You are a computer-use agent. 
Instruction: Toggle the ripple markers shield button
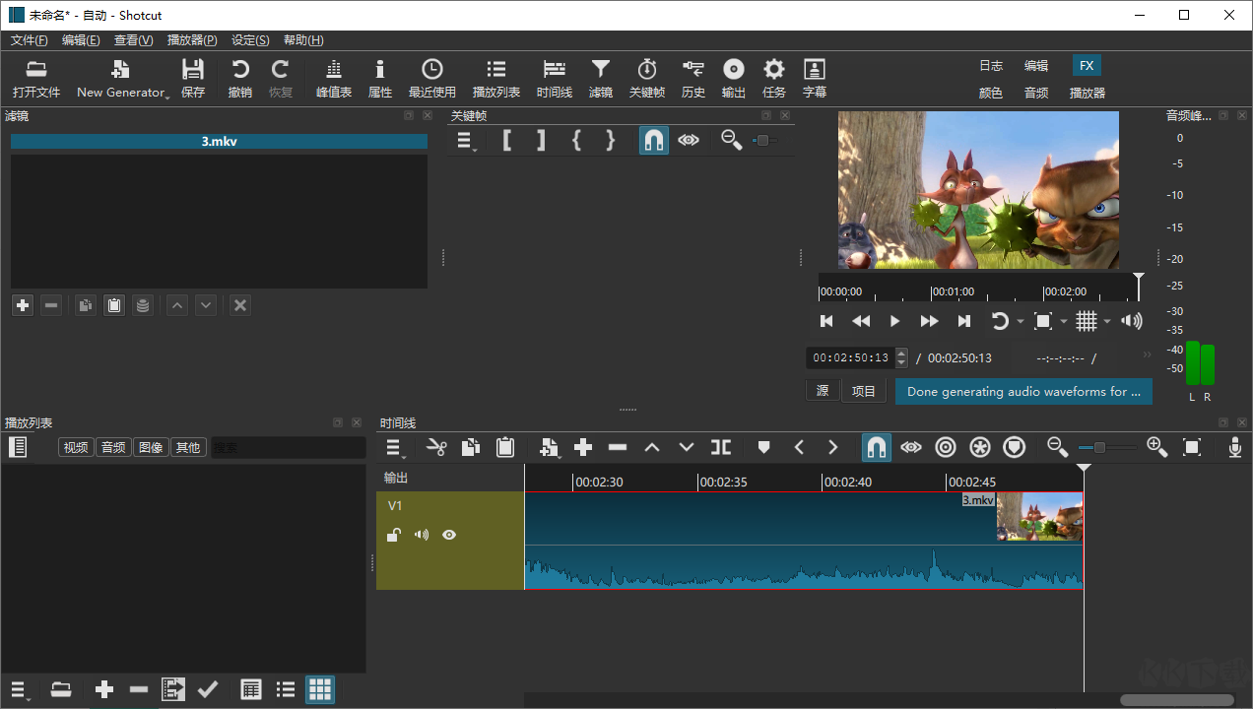pyautogui.click(x=1015, y=447)
